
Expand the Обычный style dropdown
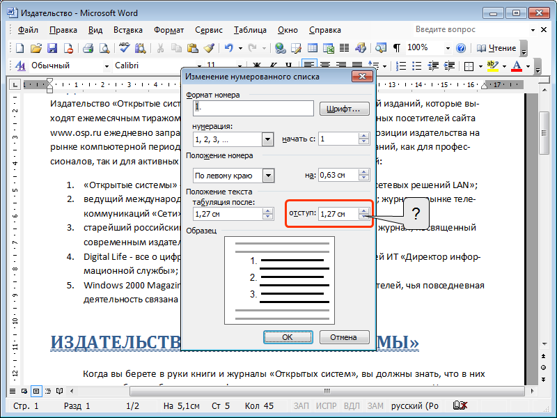pyautogui.click(x=107, y=66)
